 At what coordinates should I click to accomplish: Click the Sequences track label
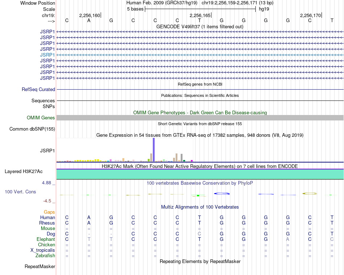coord(43,101)
